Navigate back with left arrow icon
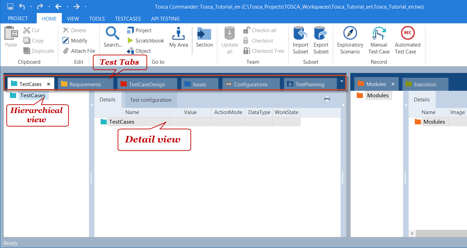This screenshot has height=248, width=467. tap(58, 7)
